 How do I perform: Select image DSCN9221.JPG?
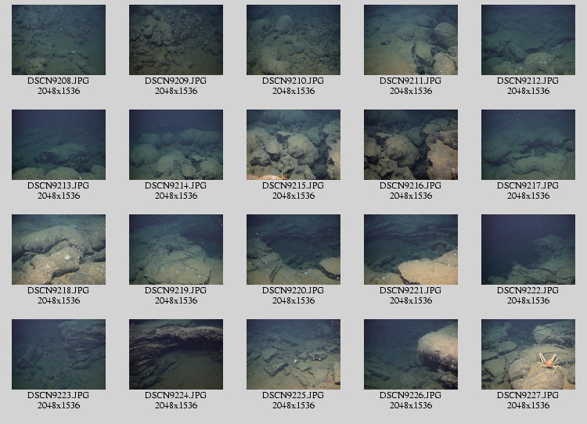[411, 250]
